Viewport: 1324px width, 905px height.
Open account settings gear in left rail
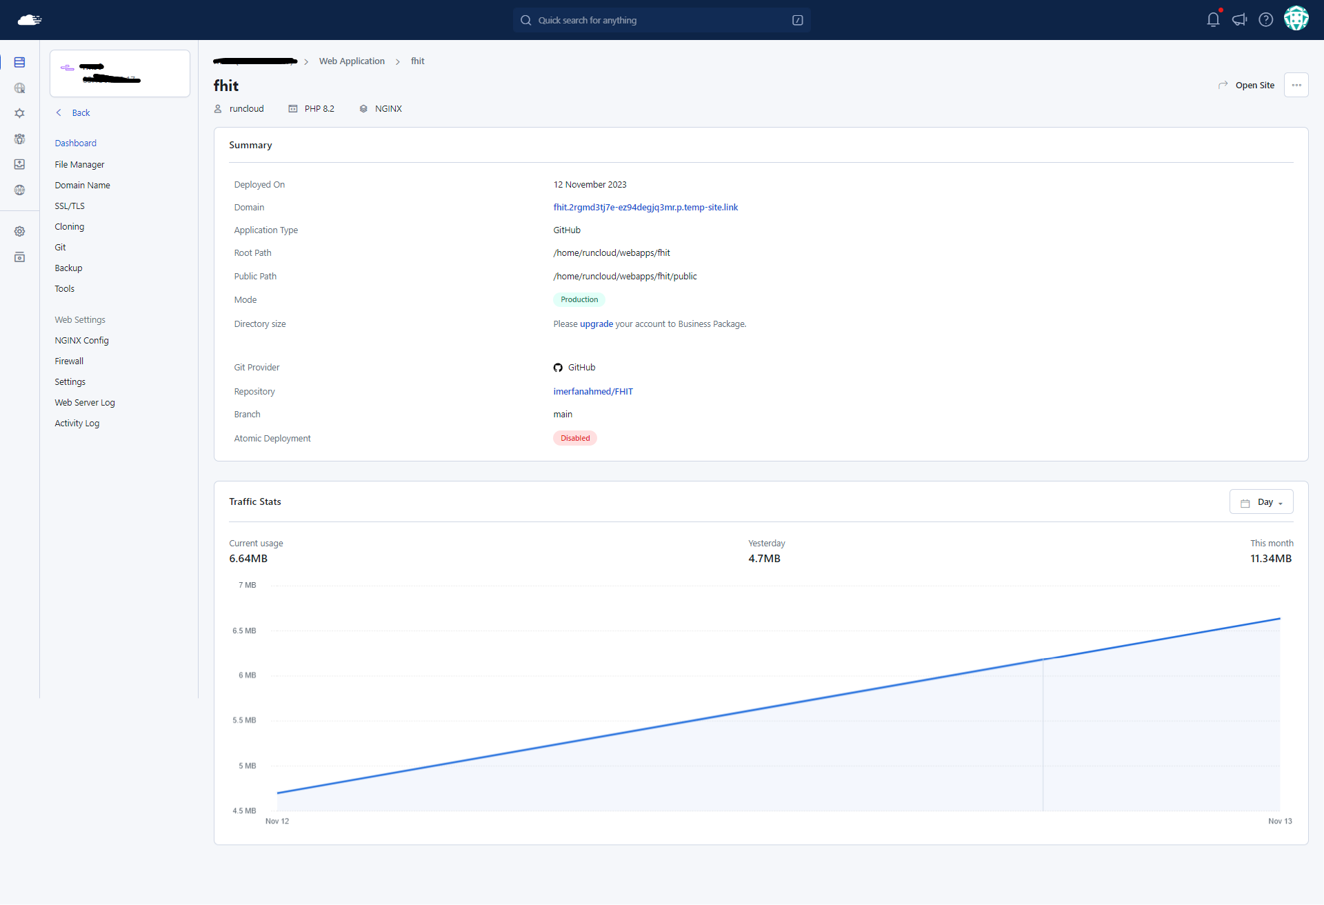click(19, 232)
